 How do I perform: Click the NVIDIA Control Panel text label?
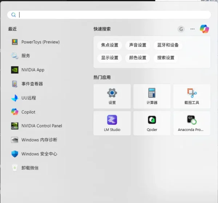[42, 126]
